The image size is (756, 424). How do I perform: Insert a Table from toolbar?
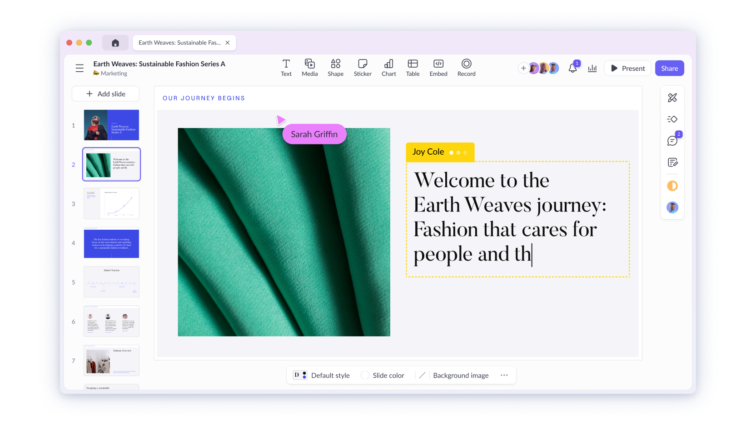[413, 68]
